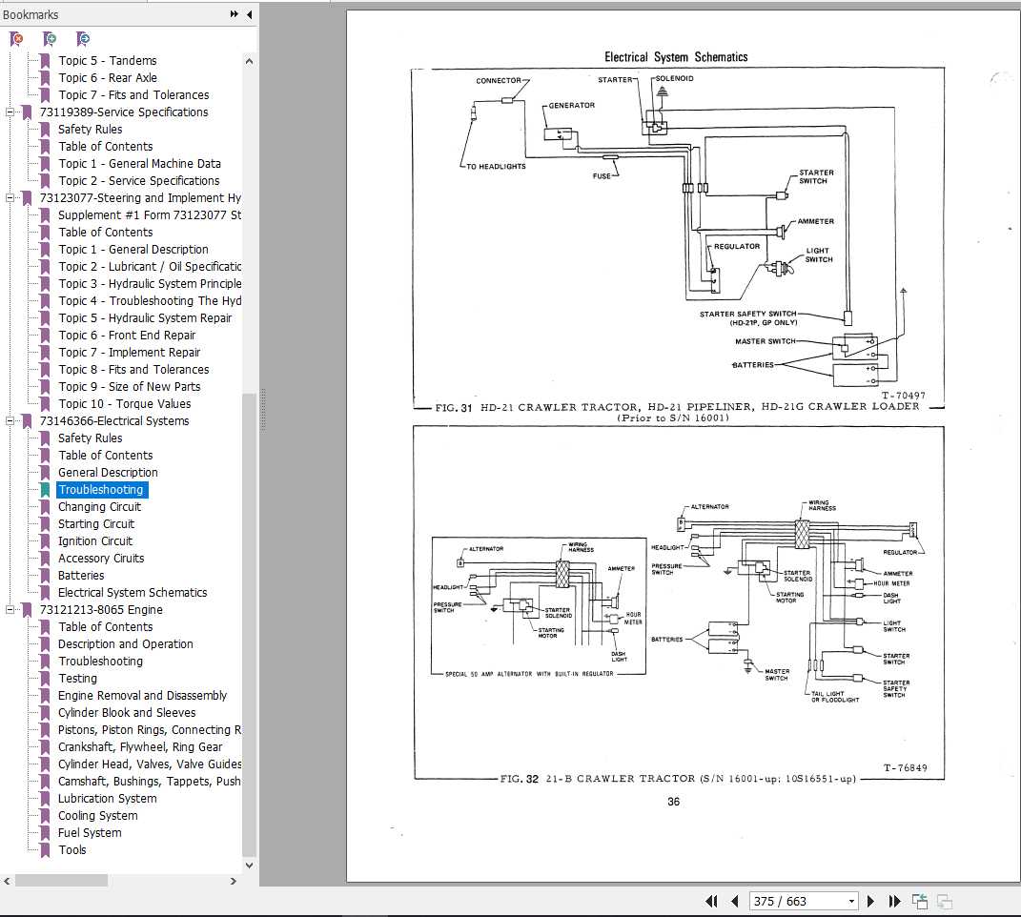This screenshot has height=917, width=1021.
Task: Select the Electrical System Schematics bookmark
Action: coord(132,592)
